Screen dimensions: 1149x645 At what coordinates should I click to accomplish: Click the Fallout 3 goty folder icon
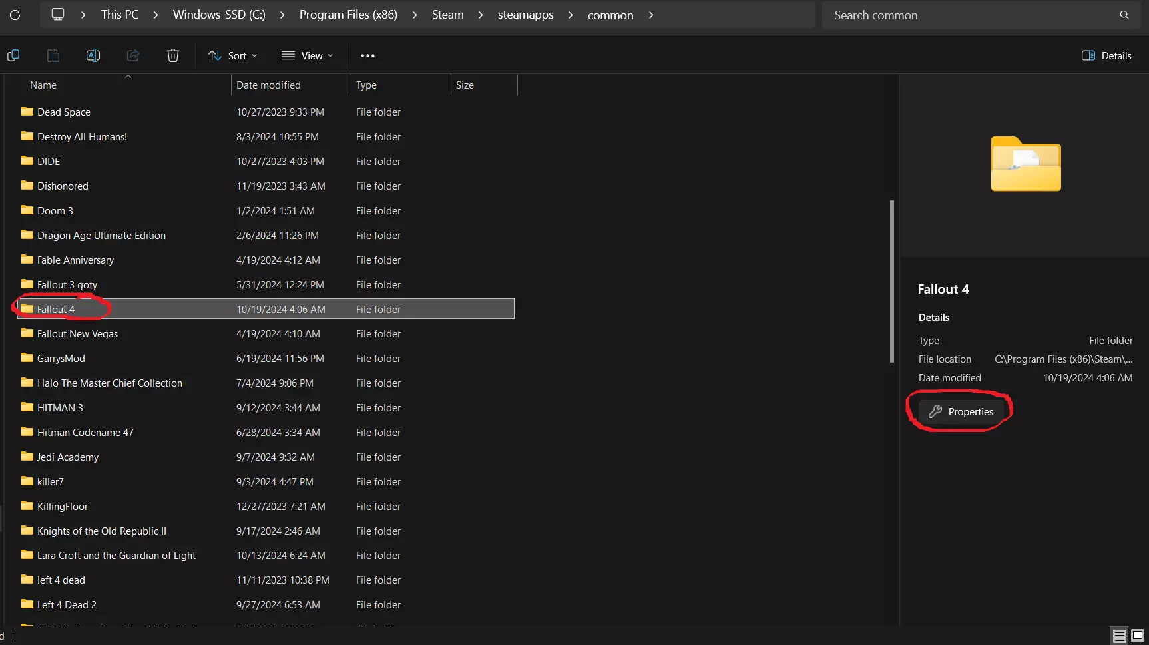coord(27,284)
